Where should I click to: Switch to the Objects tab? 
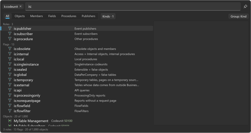(x=20, y=16)
